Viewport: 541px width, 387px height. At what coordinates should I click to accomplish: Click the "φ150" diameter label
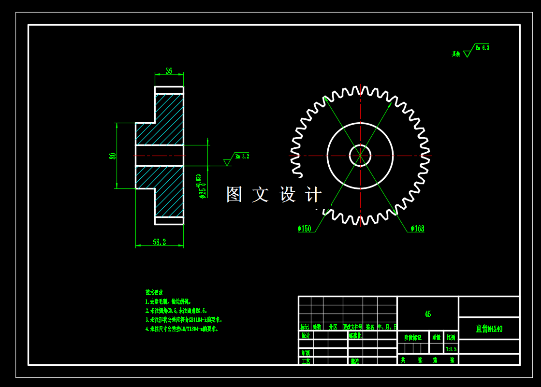click(x=304, y=229)
